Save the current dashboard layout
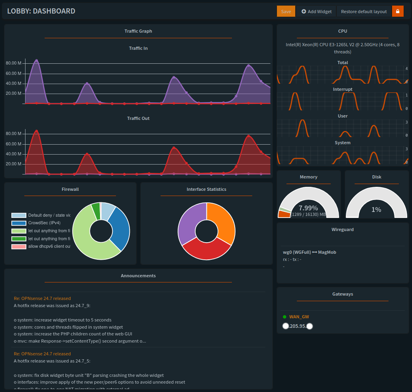The width and height of the screenshot is (412, 392). coord(286,11)
